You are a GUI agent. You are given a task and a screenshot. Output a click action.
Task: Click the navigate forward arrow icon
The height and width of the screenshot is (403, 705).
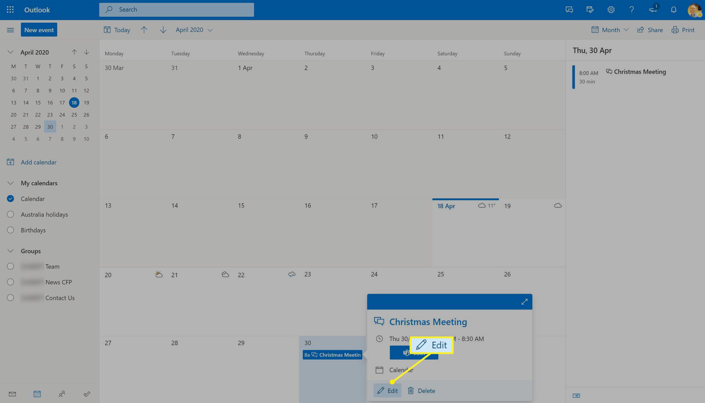tap(163, 29)
